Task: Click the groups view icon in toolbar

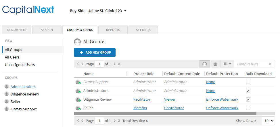Action: [204, 64]
